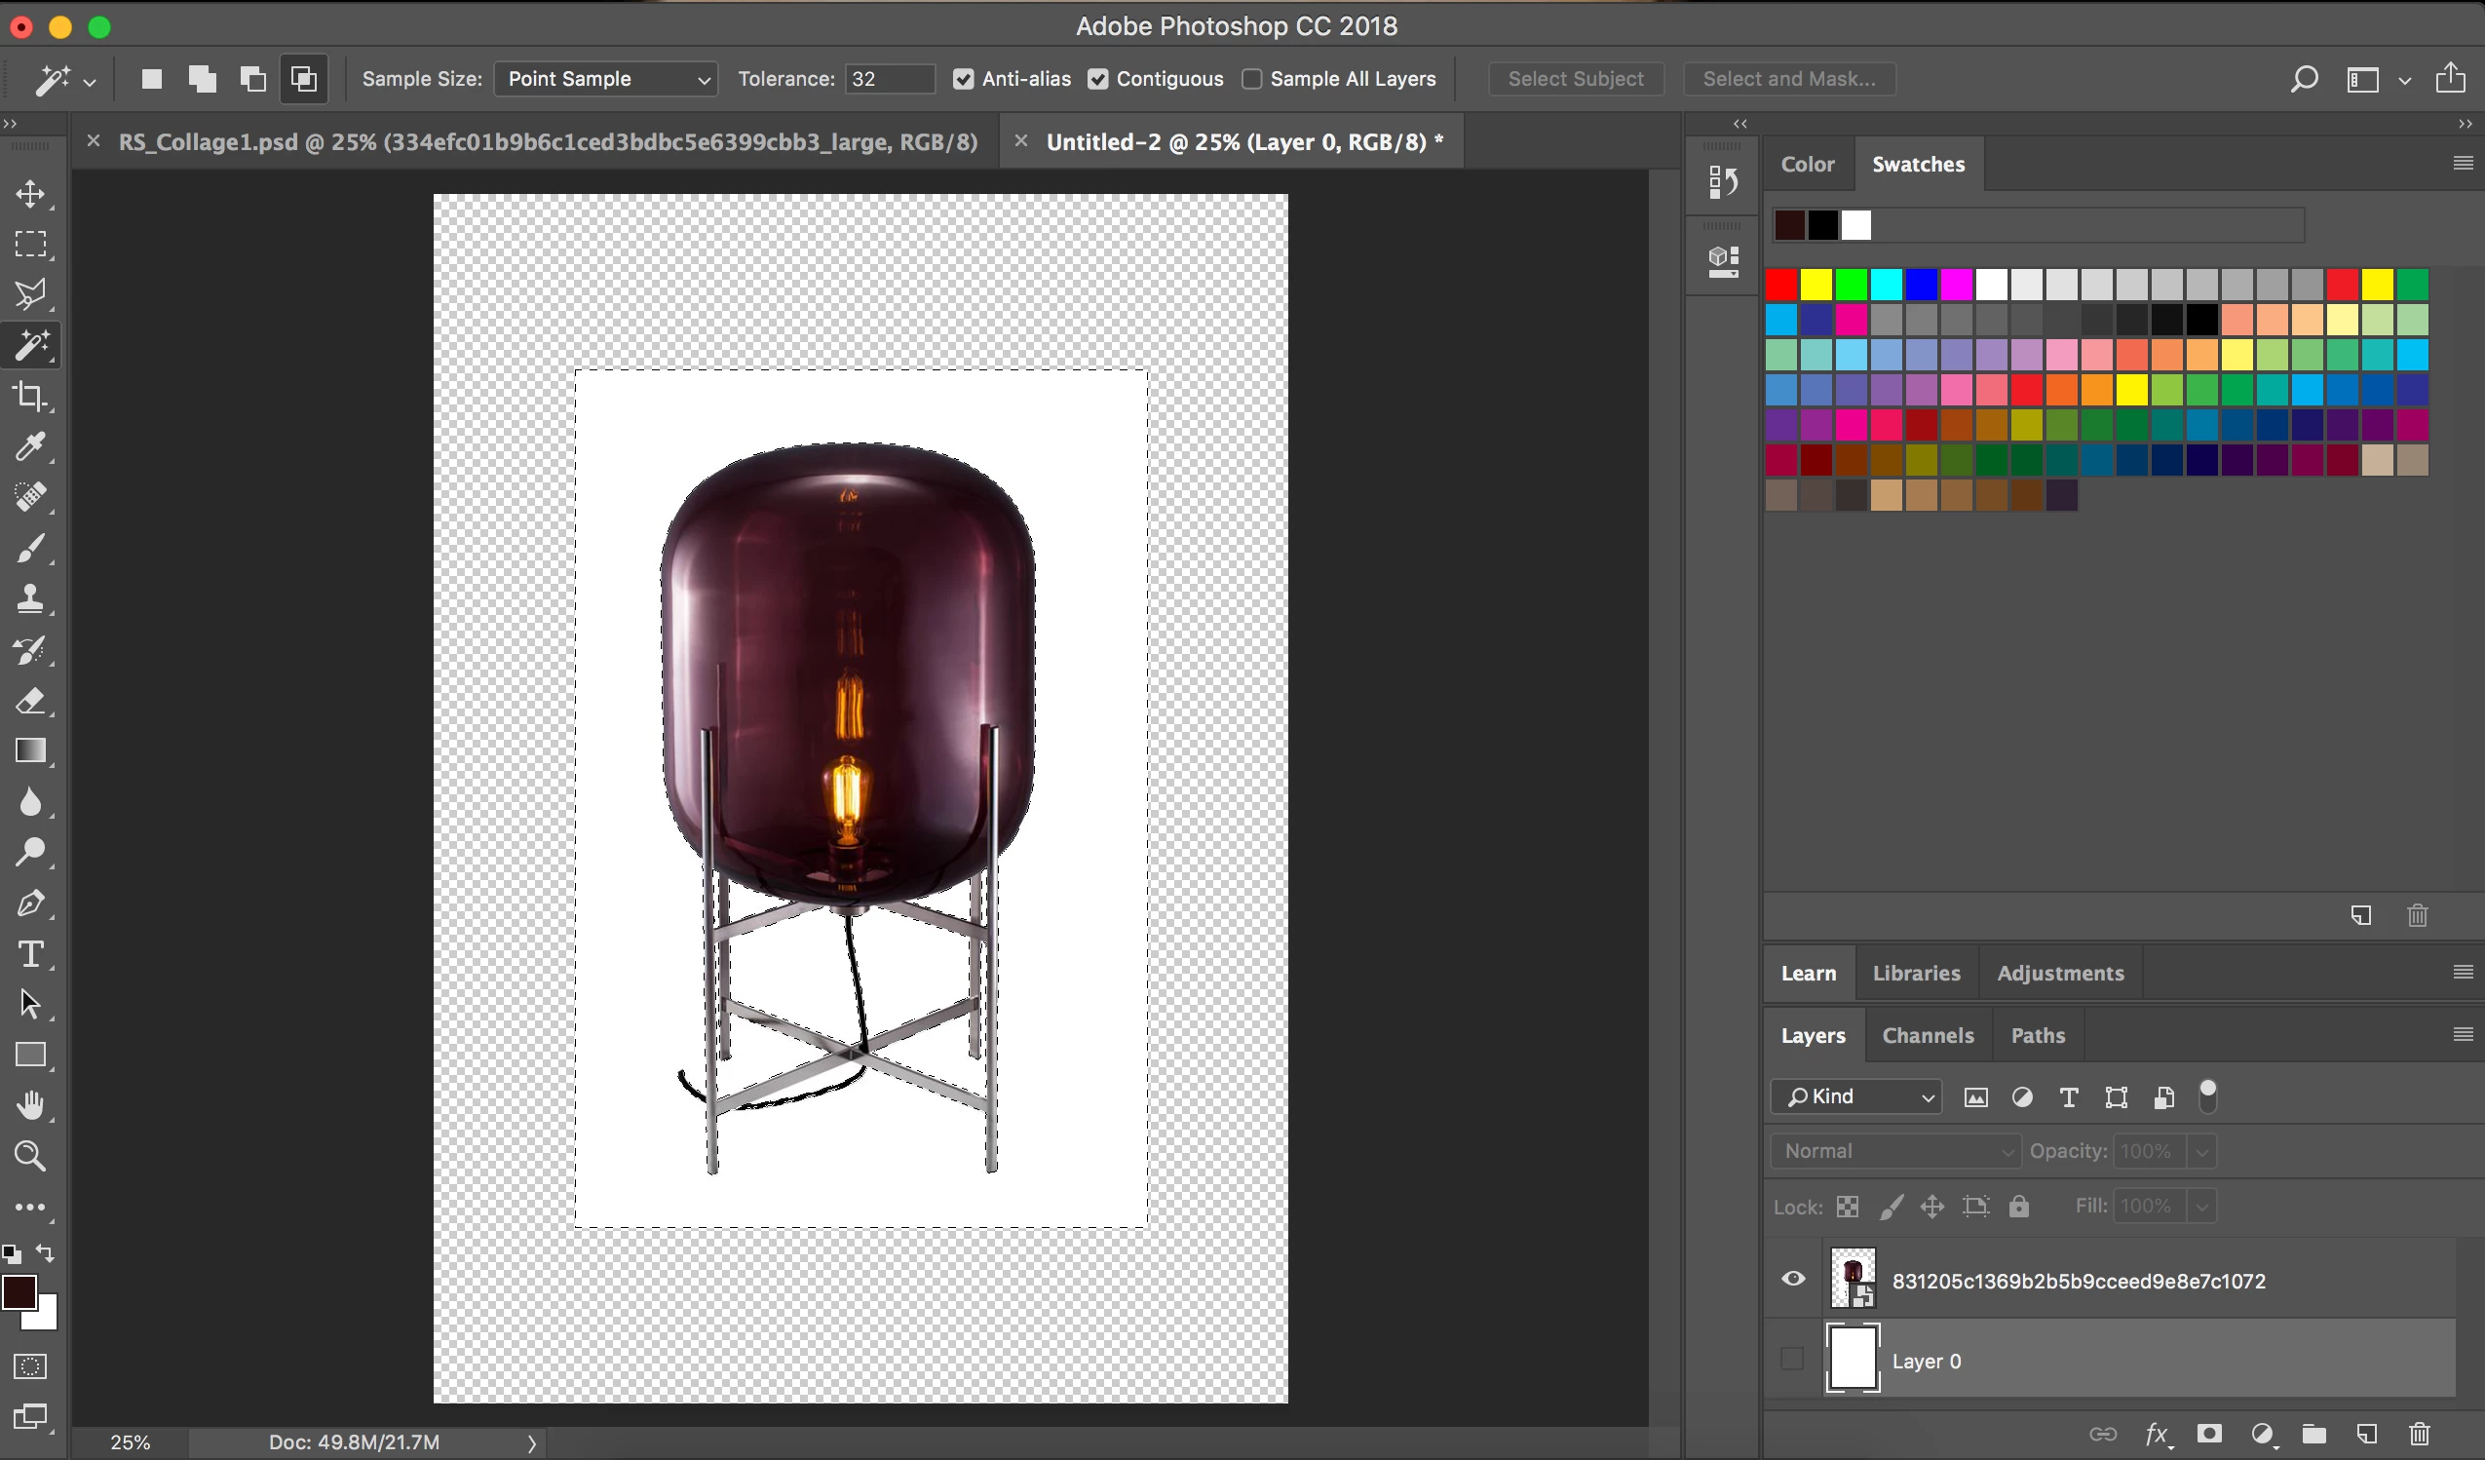The width and height of the screenshot is (2485, 1460).
Task: Open the layer blend mode Normal dropdown
Action: (1894, 1151)
